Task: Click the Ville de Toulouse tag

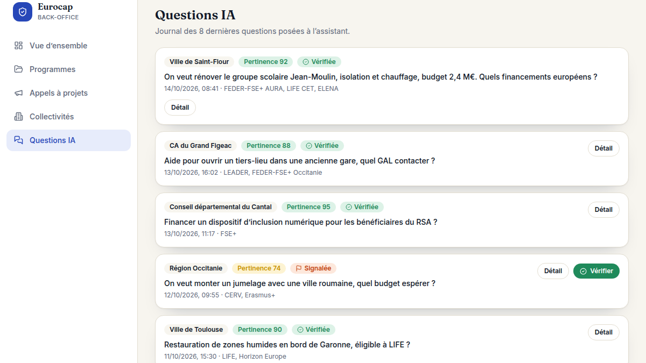Action: [196, 330]
